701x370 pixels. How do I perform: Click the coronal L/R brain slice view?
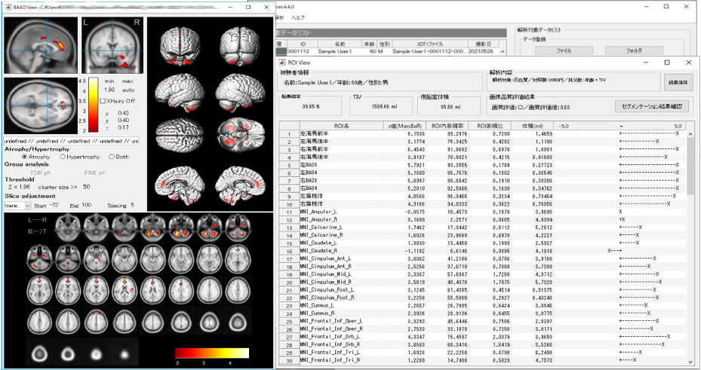pos(112,44)
